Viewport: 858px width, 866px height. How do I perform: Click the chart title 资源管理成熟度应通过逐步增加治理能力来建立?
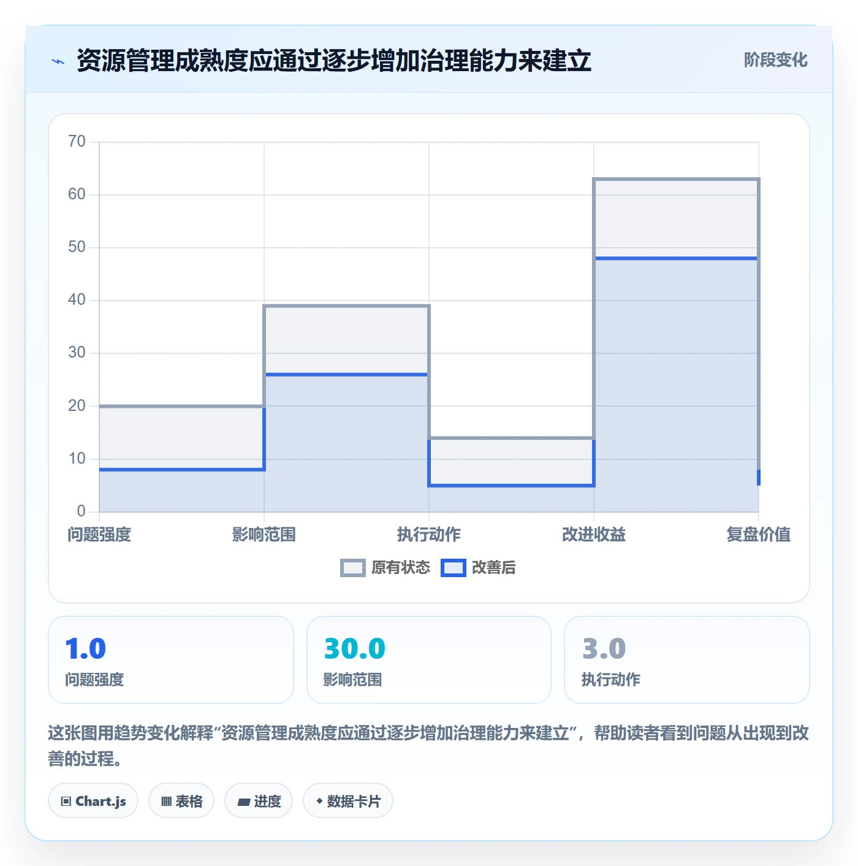click(x=334, y=61)
